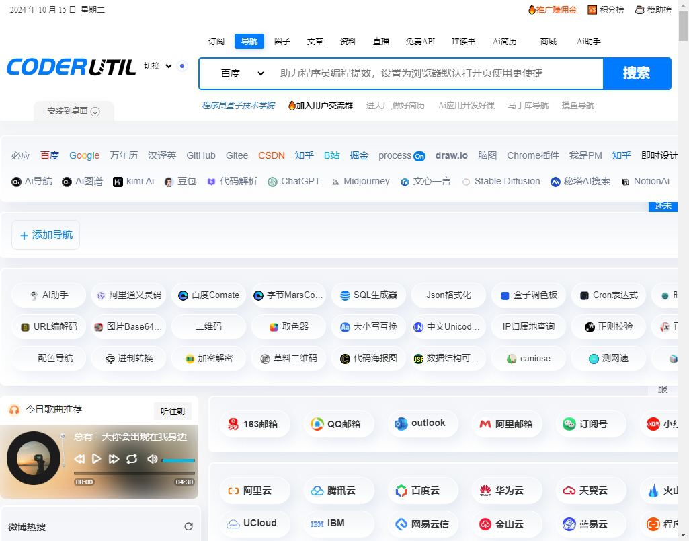Open the 豆包 shortcut
Viewport: 689px width, 541px height.
pyautogui.click(x=181, y=181)
